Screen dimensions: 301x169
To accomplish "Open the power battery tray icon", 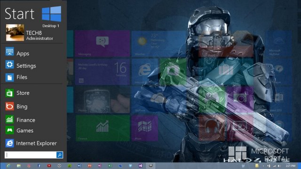I will pos(269,166).
